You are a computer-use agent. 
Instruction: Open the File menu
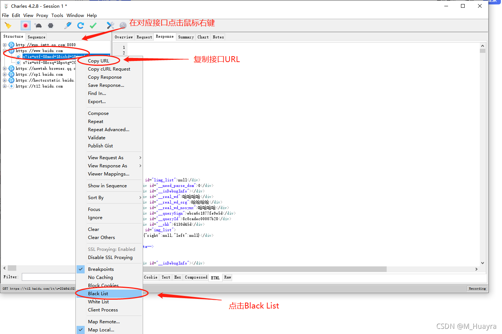(x=5, y=16)
